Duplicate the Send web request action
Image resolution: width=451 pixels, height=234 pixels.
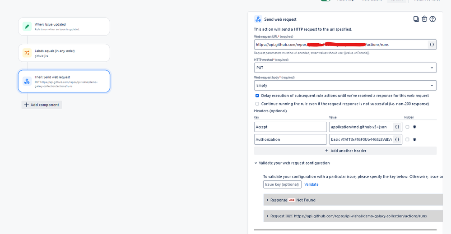416,19
